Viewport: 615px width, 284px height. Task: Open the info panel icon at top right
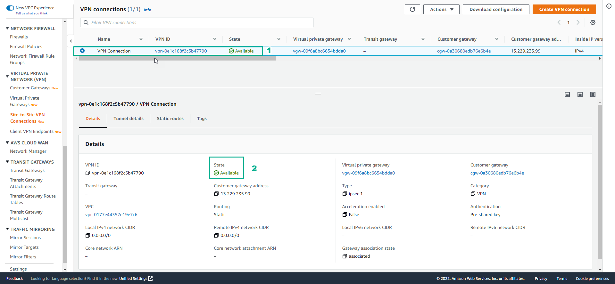[609, 6]
